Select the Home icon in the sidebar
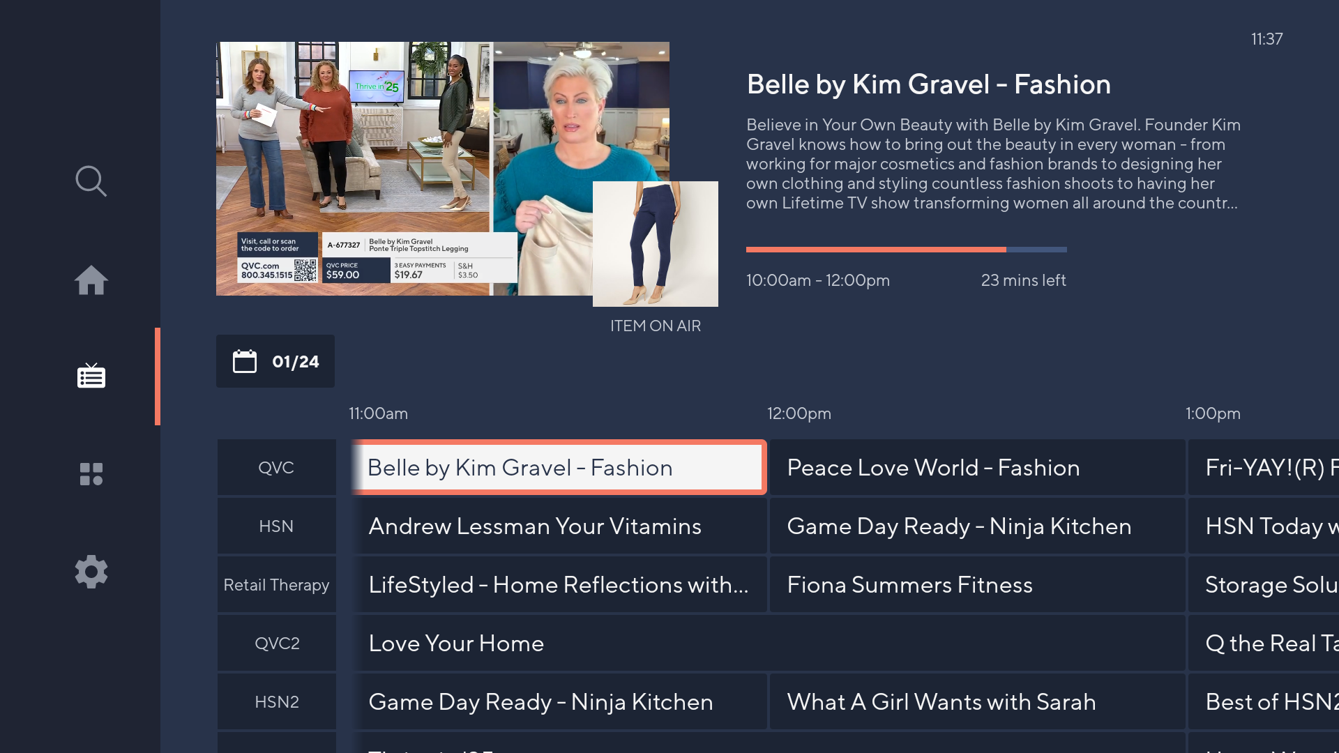Screen dimensions: 1339x753 click(x=91, y=280)
